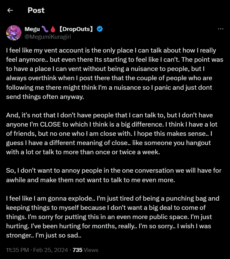Click the paragraph starting 'So, I don't want to annoy'
The width and height of the screenshot is (230, 259).
click(114, 175)
